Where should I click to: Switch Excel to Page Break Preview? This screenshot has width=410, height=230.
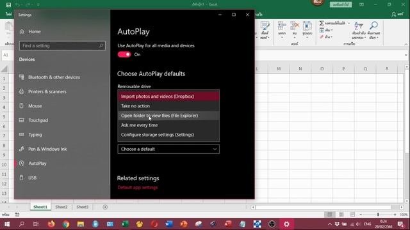point(353,215)
